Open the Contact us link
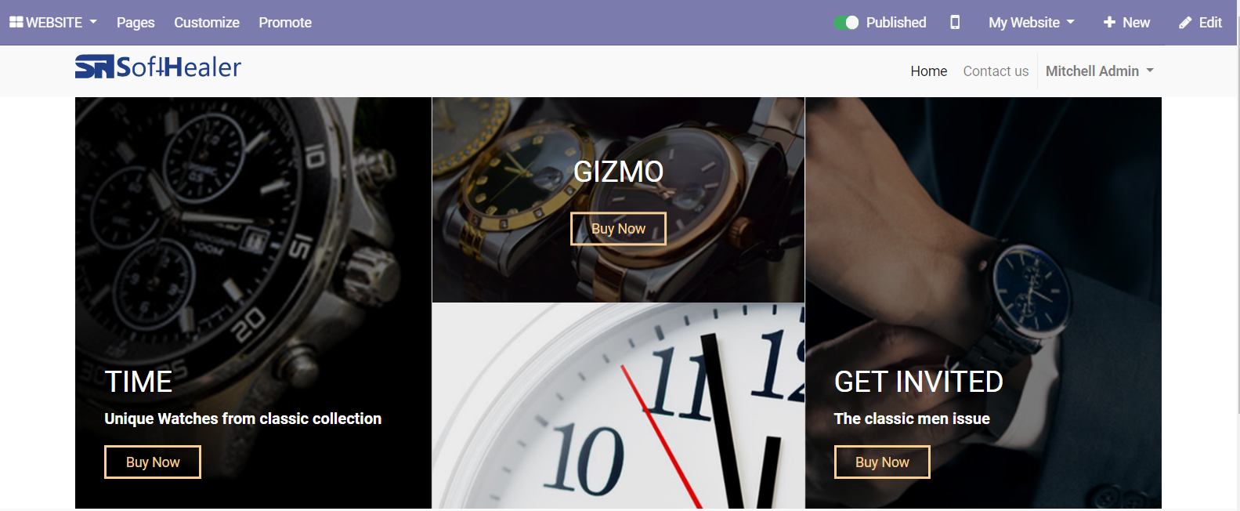The image size is (1240, 511). [x=996, y=71]
